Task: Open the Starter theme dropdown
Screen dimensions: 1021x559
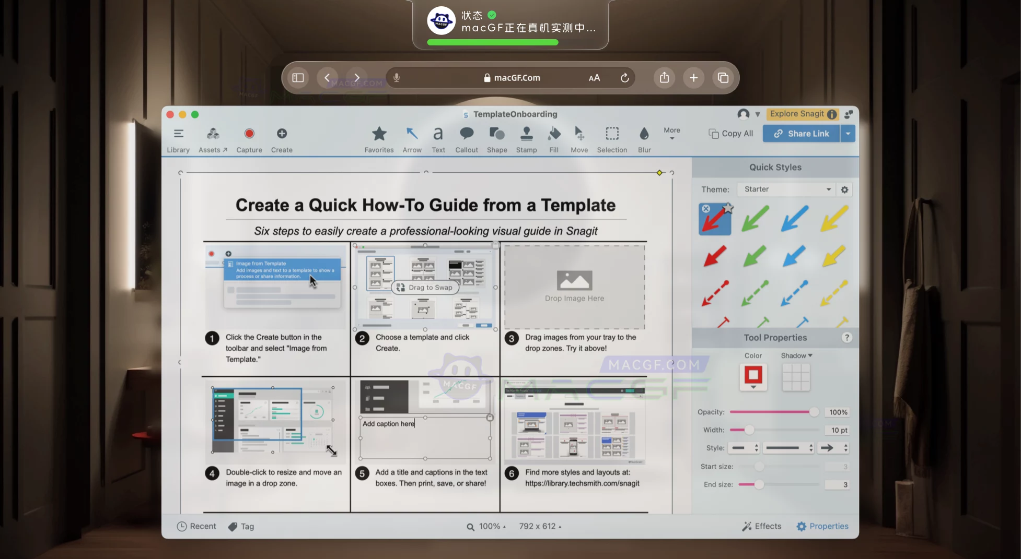Action: click(x=785, y=189)
